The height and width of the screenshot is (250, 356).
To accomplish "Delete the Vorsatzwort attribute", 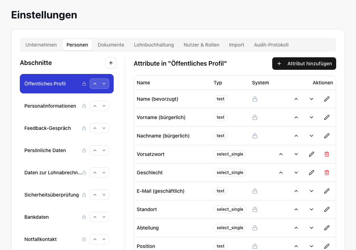I will pos(327,154).
